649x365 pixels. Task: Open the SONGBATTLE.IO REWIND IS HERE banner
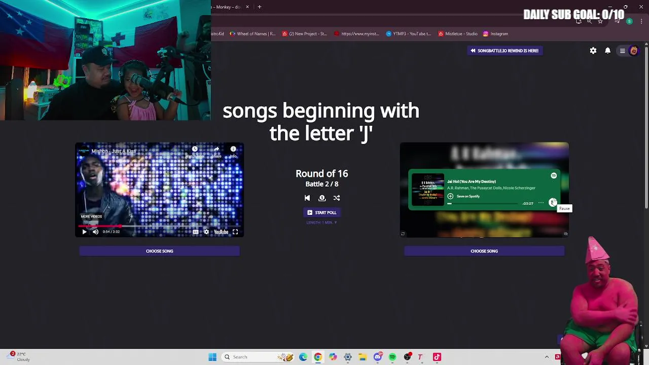[504, 51]
